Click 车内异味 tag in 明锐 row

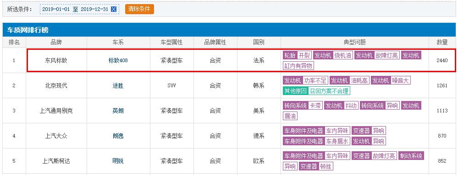coord(337,155)
